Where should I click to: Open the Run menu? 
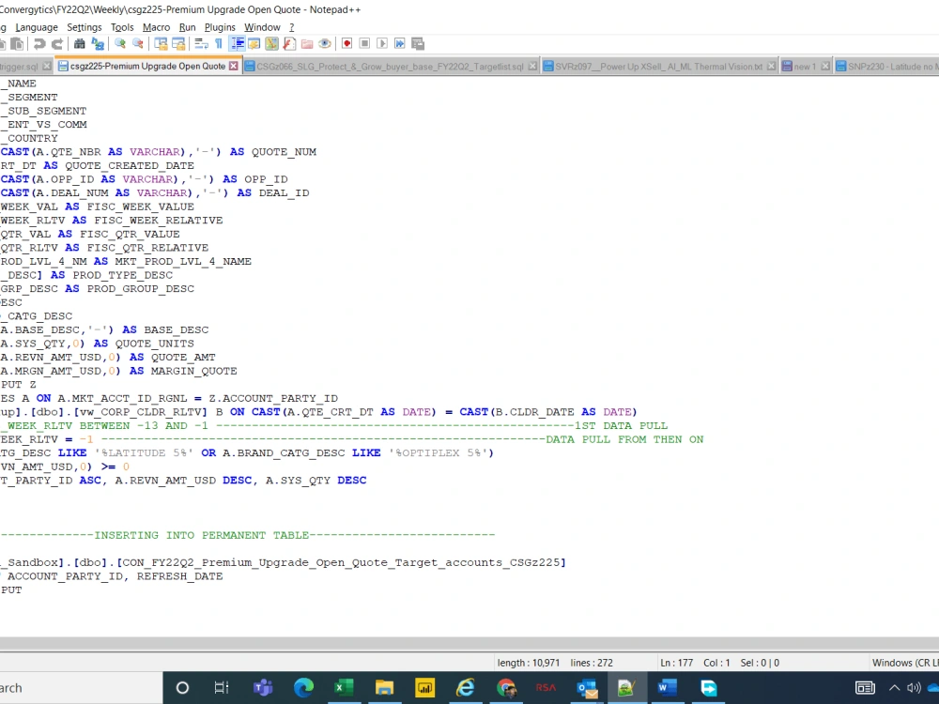click(x=188, y=27)
